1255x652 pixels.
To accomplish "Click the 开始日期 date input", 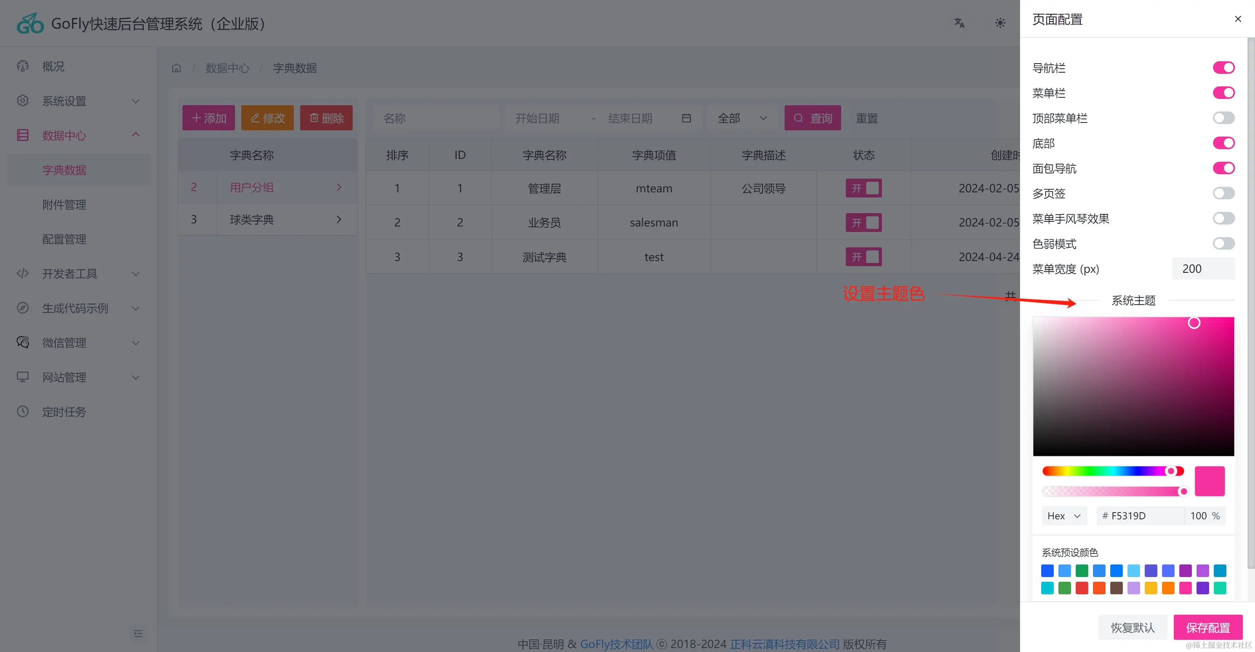I will coord(548,118).
